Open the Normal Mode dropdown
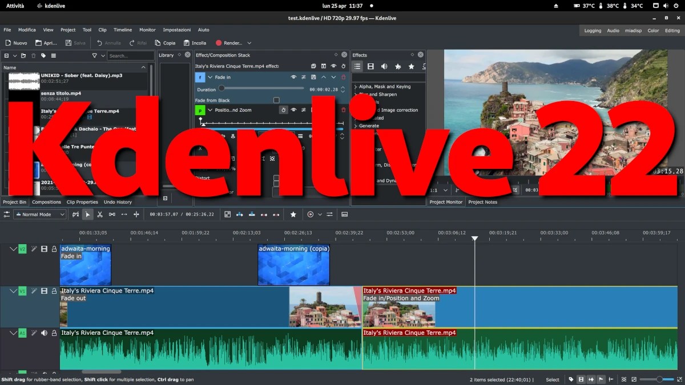This screenshot has height=385, width=685. (39, 214)
